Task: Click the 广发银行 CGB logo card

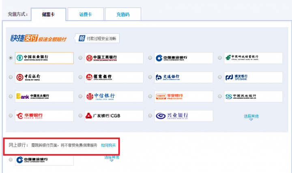Action: tap(114, 116)
